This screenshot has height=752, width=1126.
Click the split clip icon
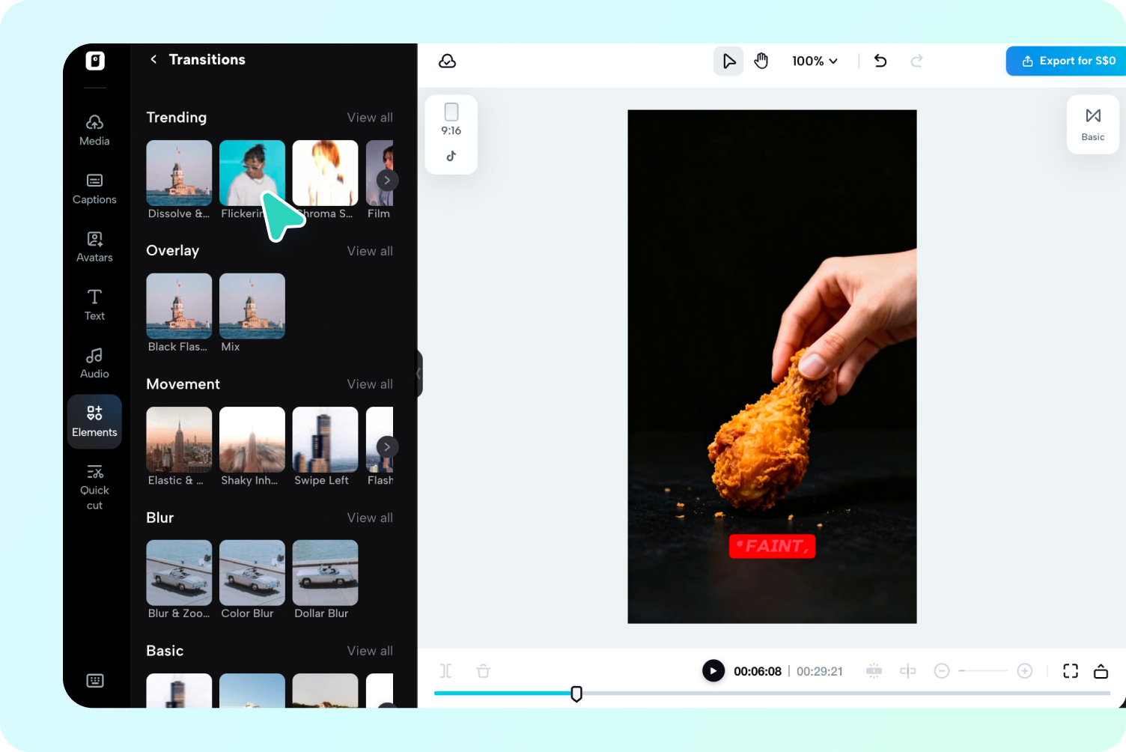[446, 671]
